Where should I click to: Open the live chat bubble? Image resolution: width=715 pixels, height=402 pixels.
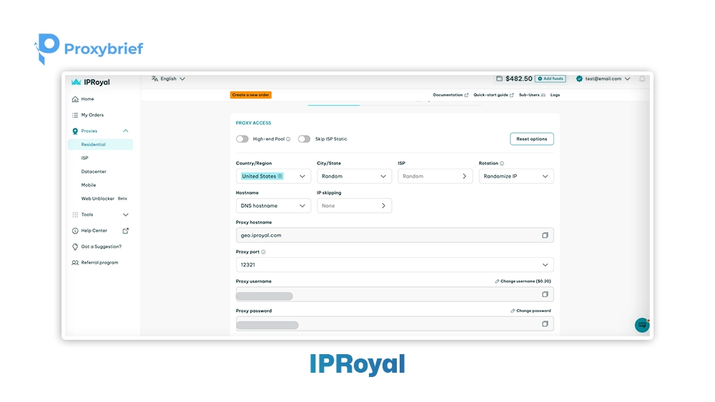coord(642,325)
